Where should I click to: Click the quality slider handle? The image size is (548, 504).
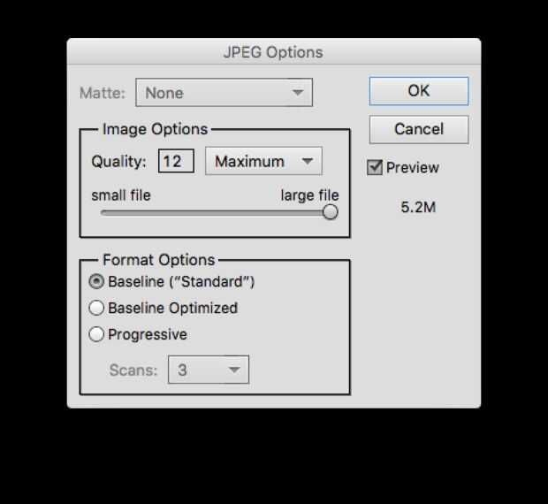tap(330, 212)
